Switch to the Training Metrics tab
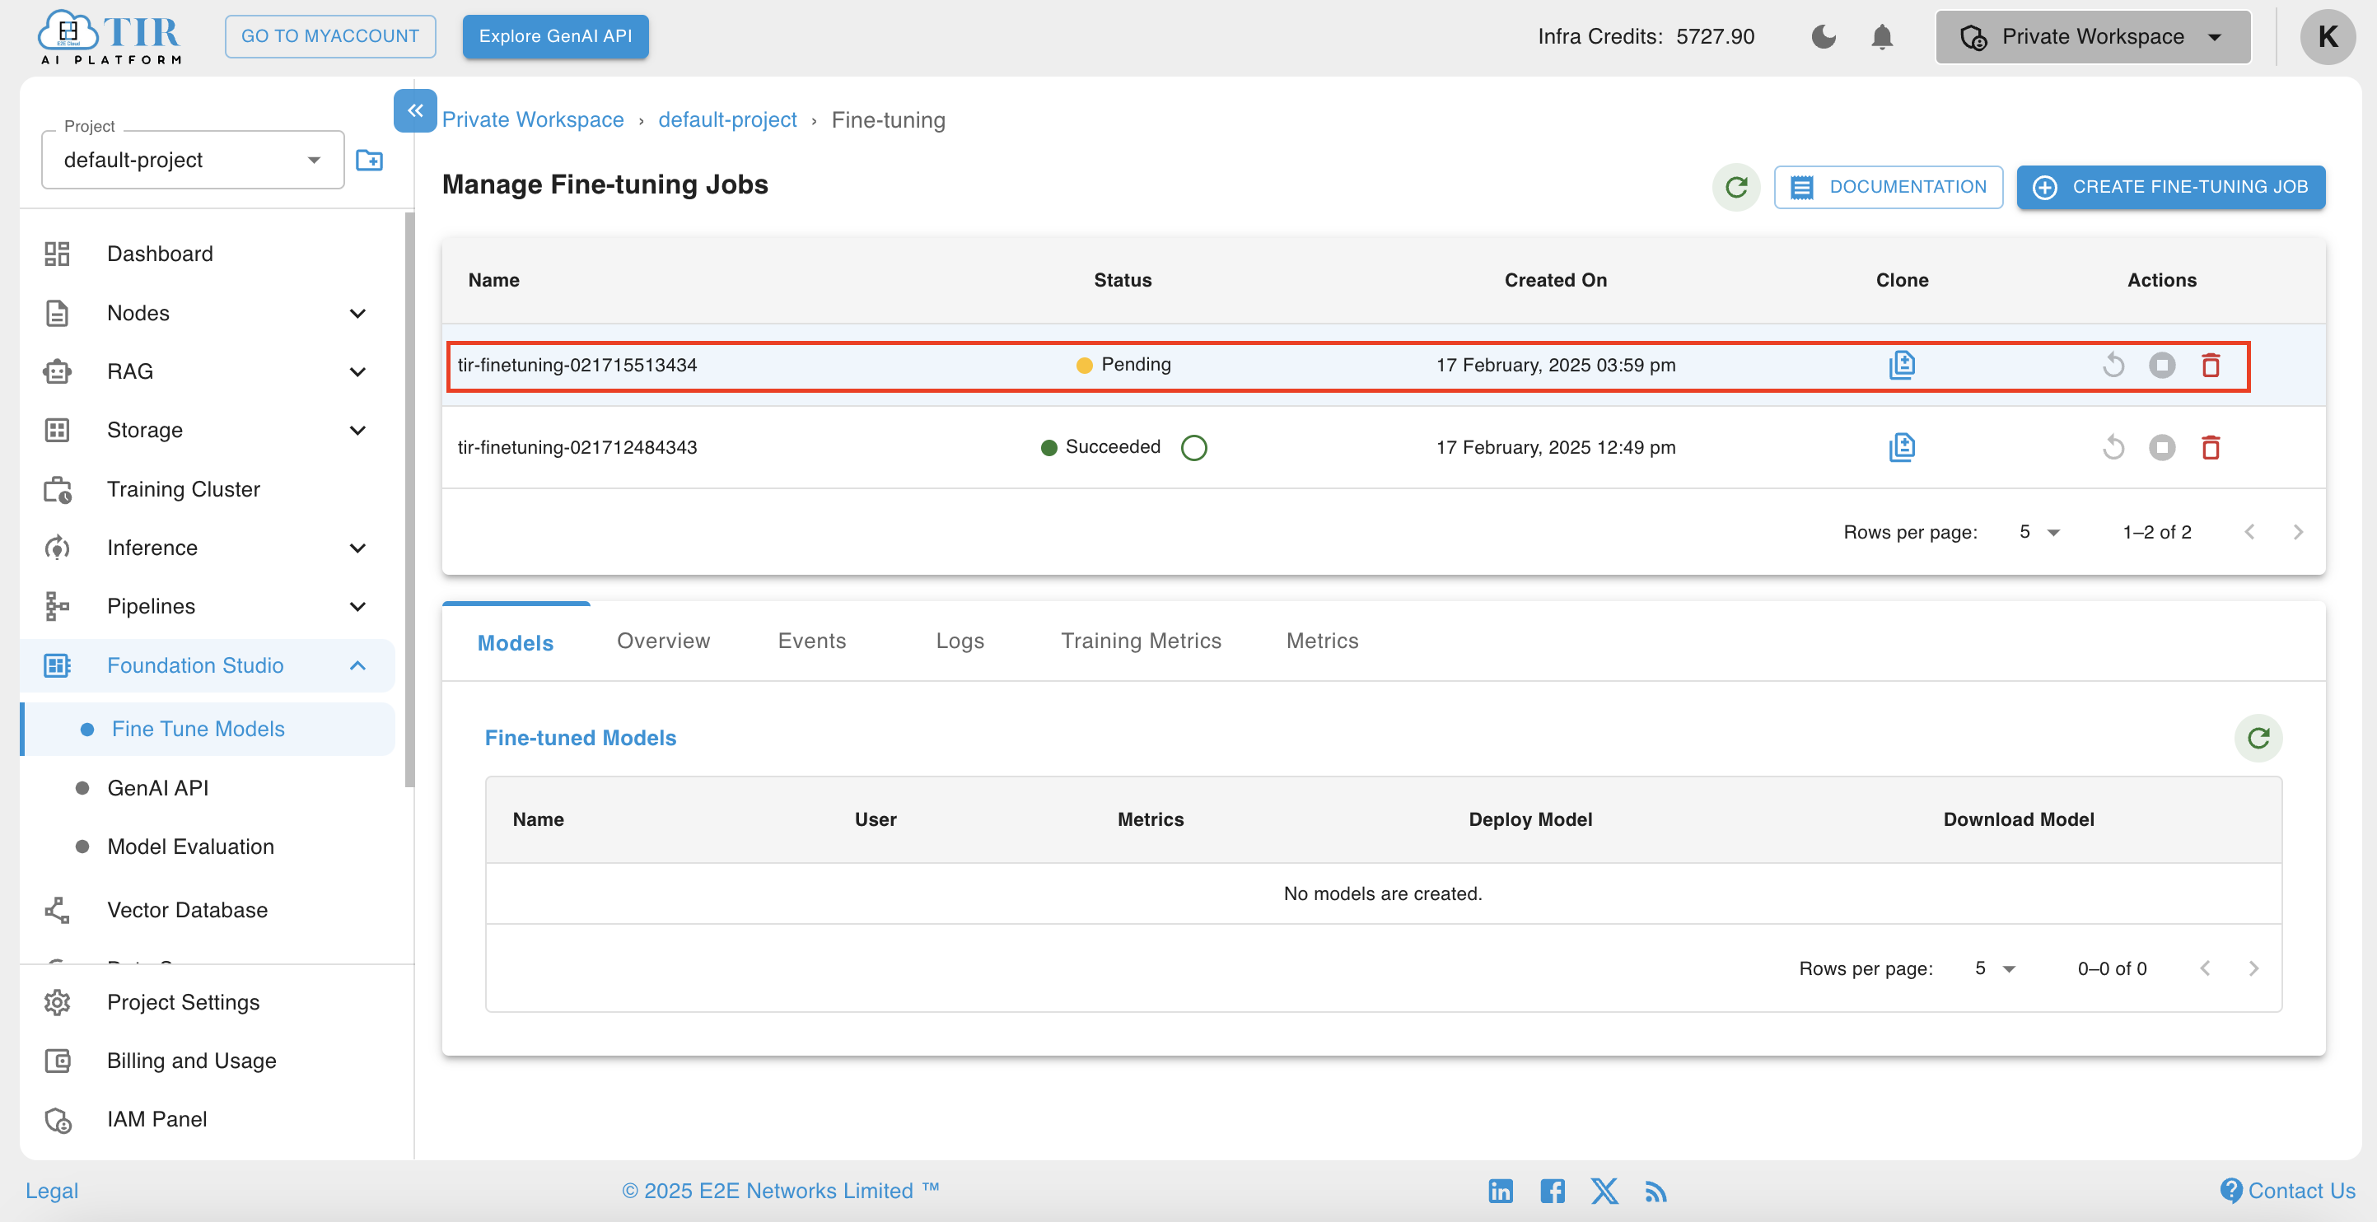This screenshot has height=1222, width=2377. pos(1141,641)
